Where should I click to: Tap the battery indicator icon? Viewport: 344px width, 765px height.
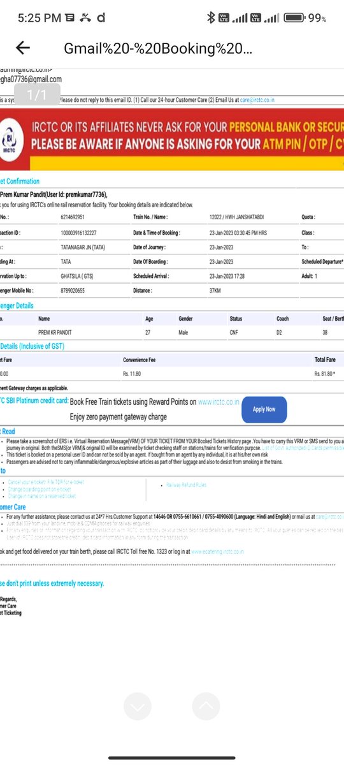(294, 18)
